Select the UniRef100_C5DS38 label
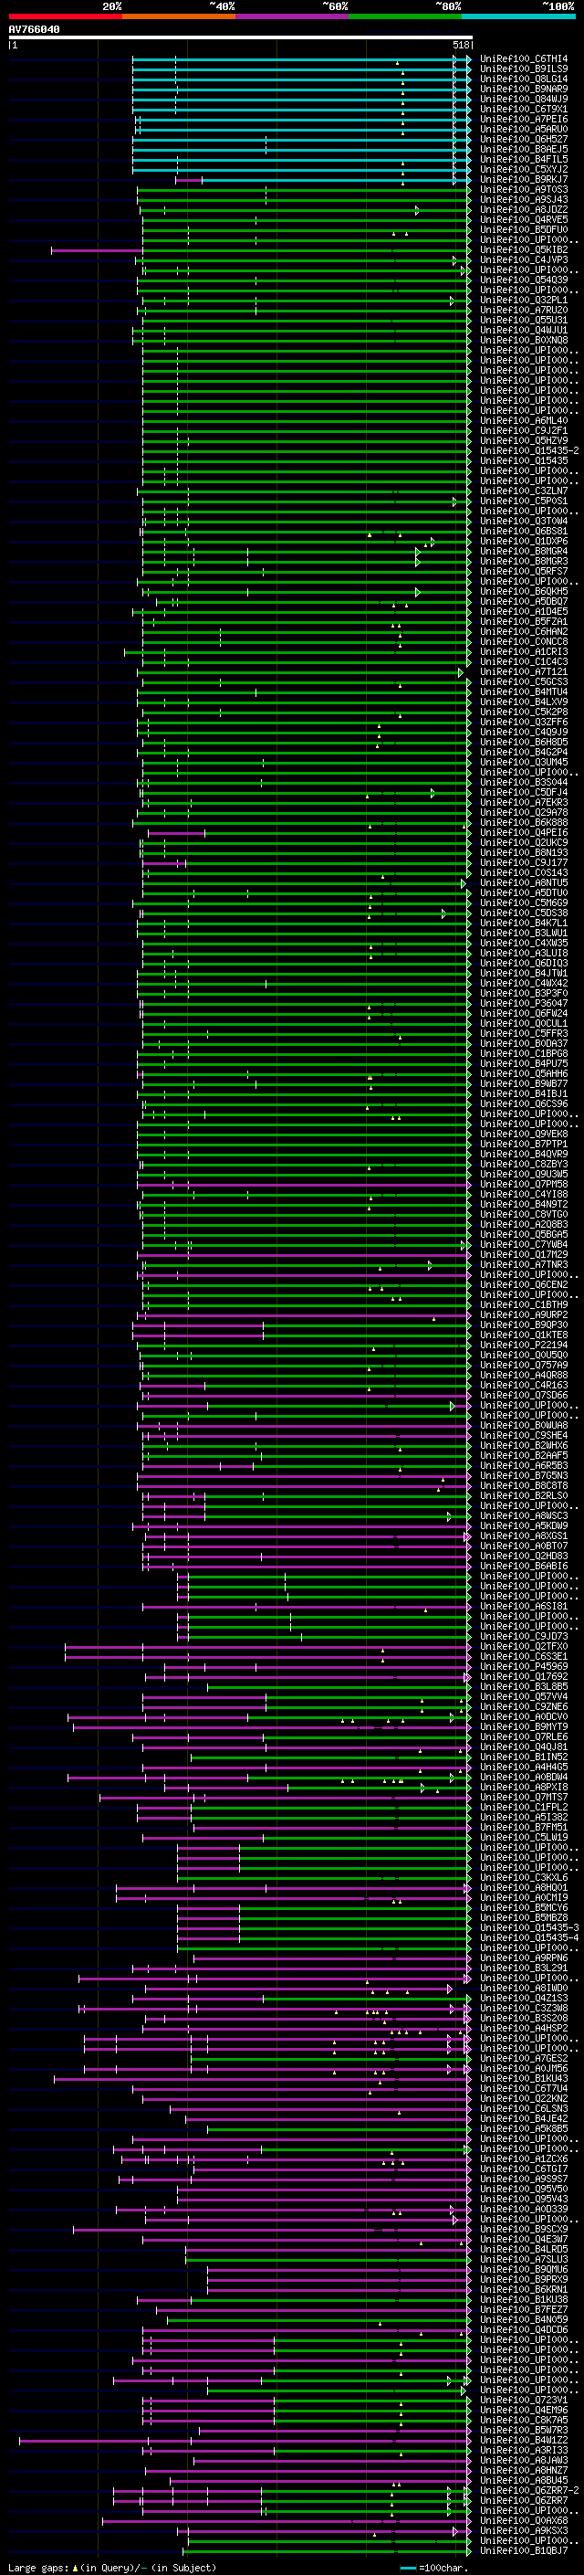The height and width of the screenshot is (2575, 584). tap(524, 913)
